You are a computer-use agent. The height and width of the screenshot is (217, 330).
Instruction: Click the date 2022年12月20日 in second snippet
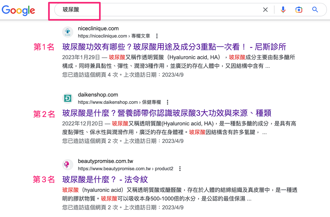tap(82, 123)
